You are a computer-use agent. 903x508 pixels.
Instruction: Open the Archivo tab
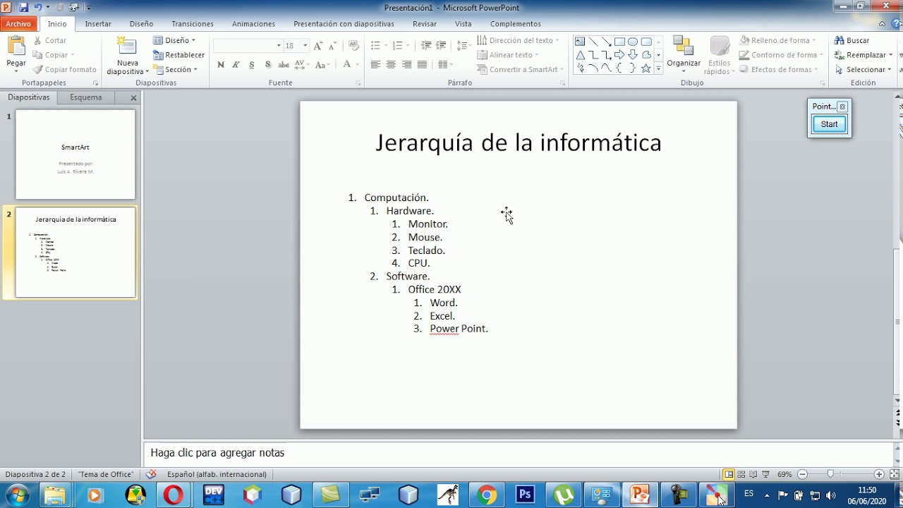[18, 24]
